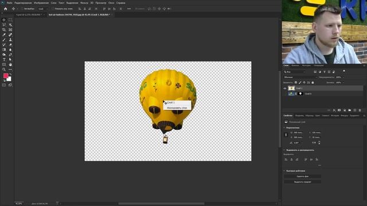Image resolution: width=367 pixels, height=206 pixels.
Task: Open the Файл menu
Action: point(9,3)
